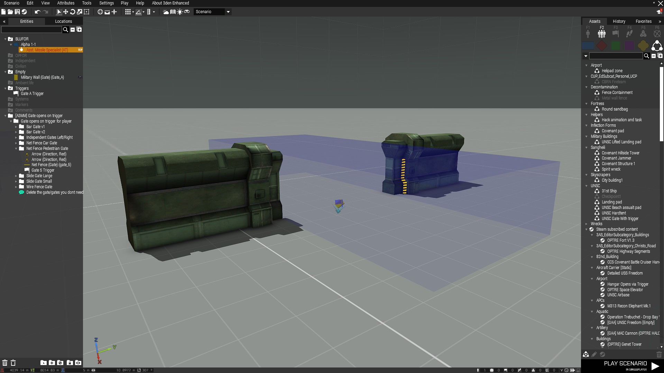Open the Attributes menu
664x373 pixels.
pos(66,3)
